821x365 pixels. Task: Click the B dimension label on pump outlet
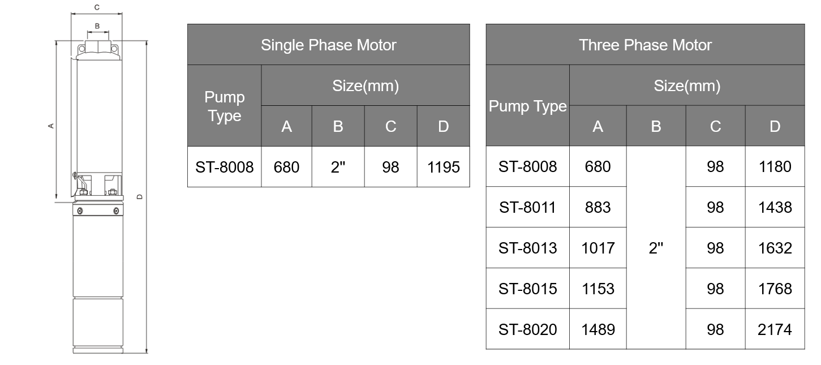pos(97,26)
